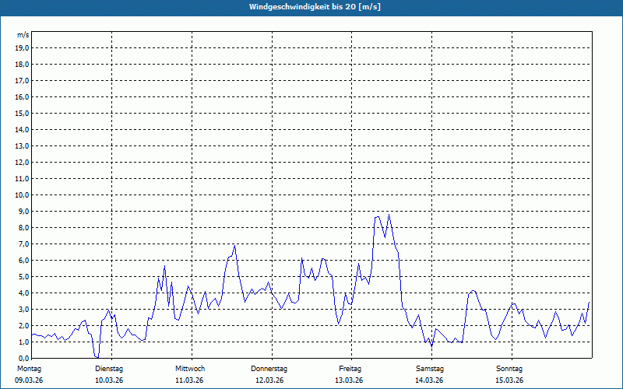
Task: Click the lowest dip of the line on Monday
Action: [x=97, y=357]
